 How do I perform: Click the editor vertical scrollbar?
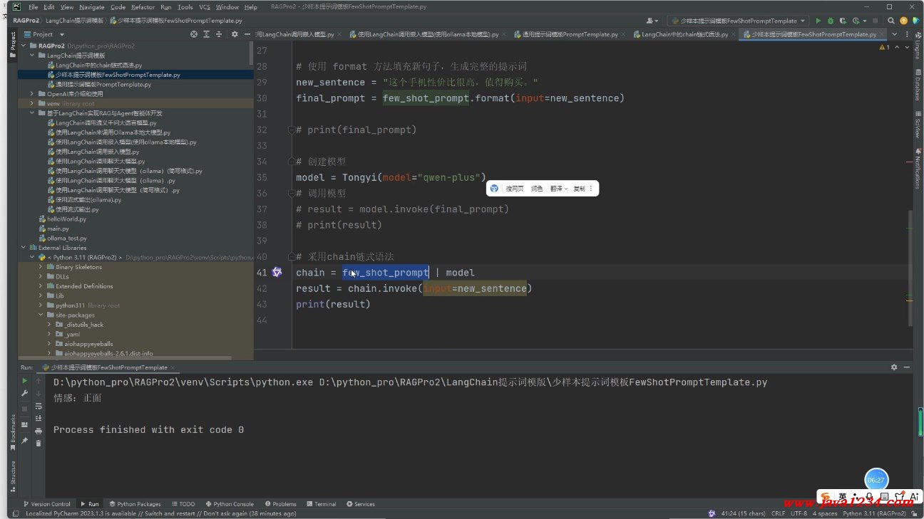coord(911,267)
